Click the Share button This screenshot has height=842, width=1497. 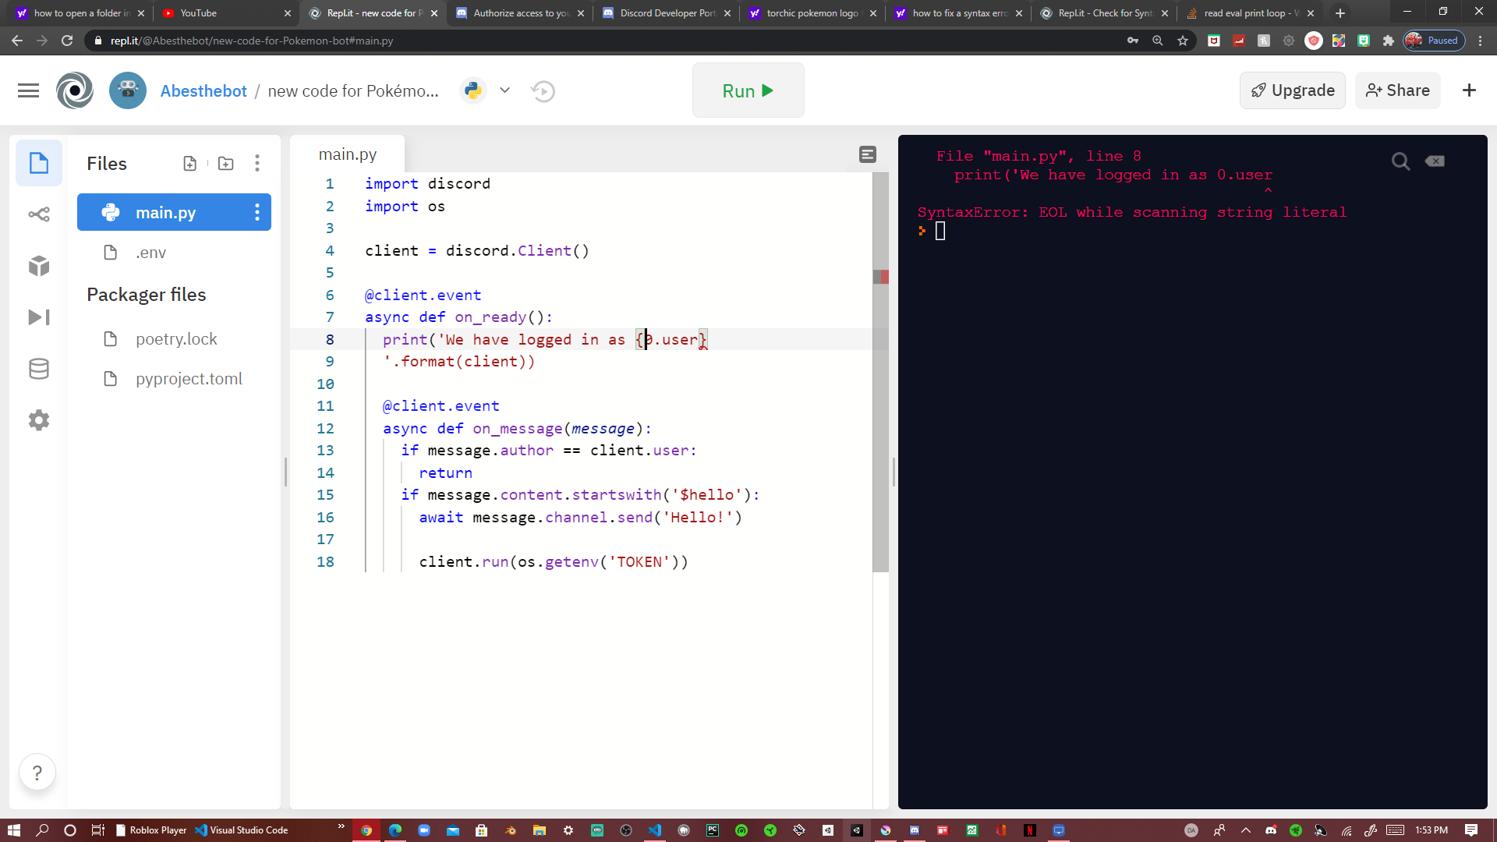click(1397, 90)
